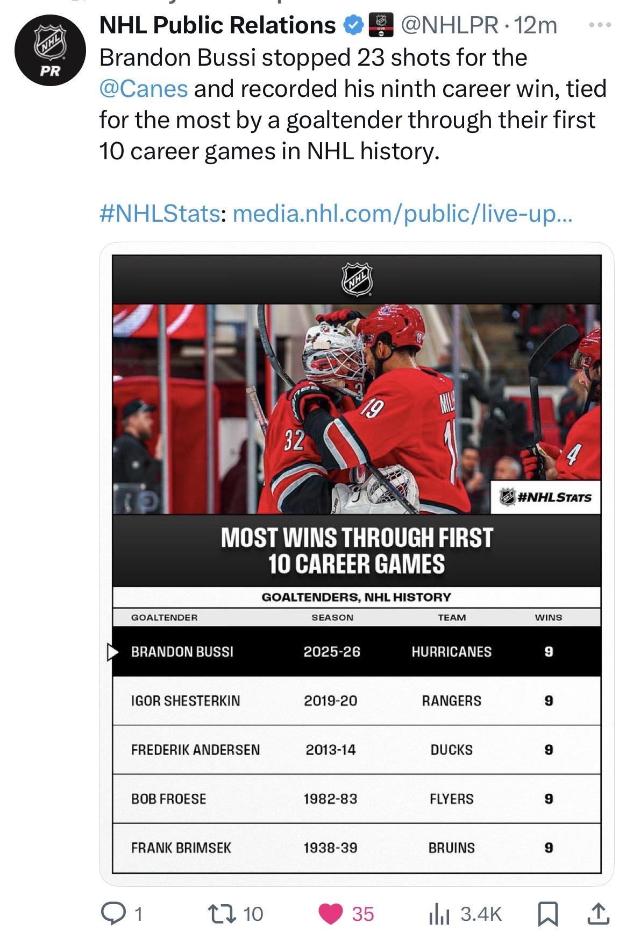Open NHL Public Relations profile avatar
The width and height of the screenshot is (619, 938).
[49, 51]
